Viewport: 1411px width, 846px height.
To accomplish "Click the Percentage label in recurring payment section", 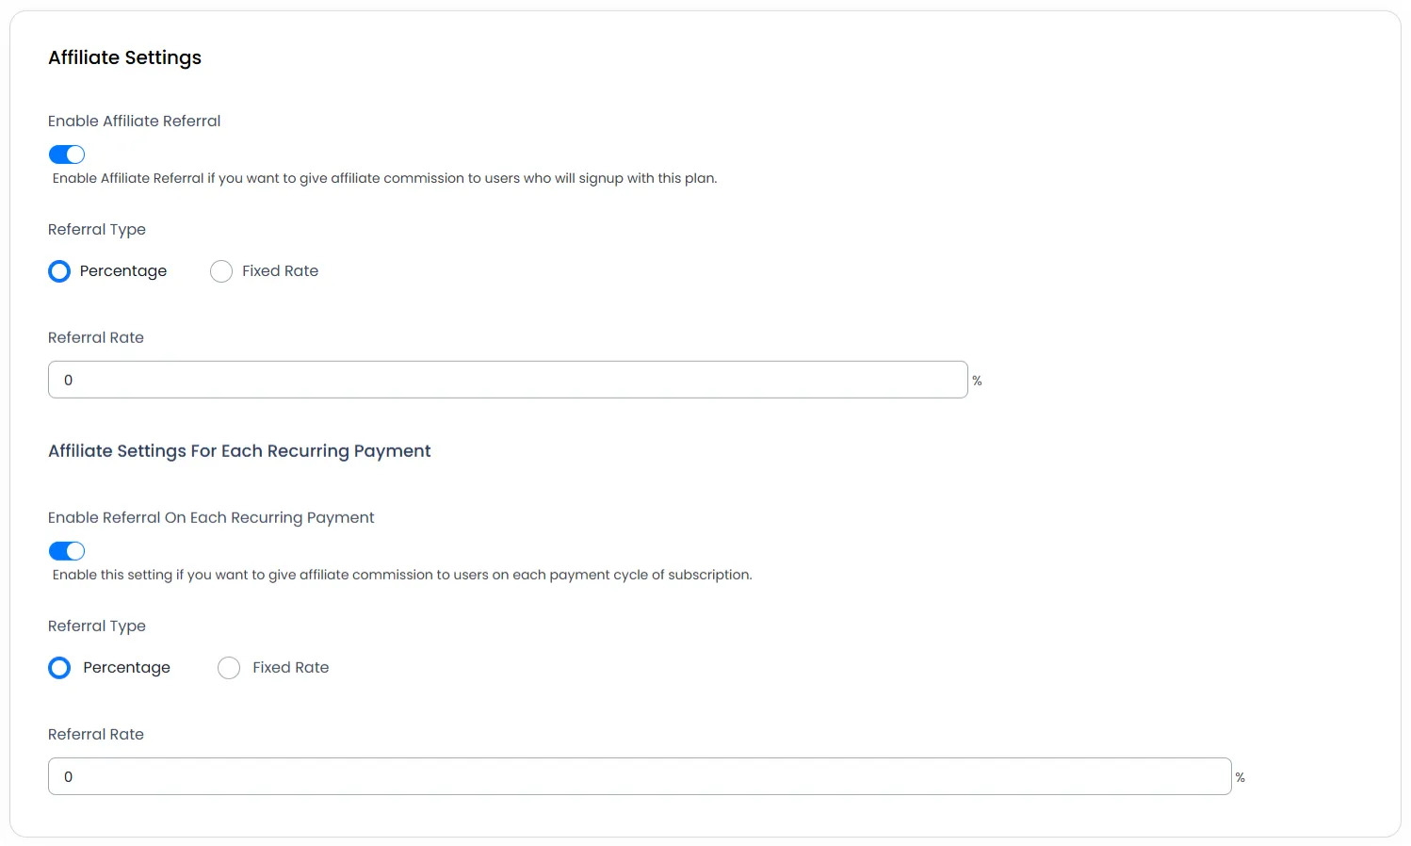I will coord(126,668).
